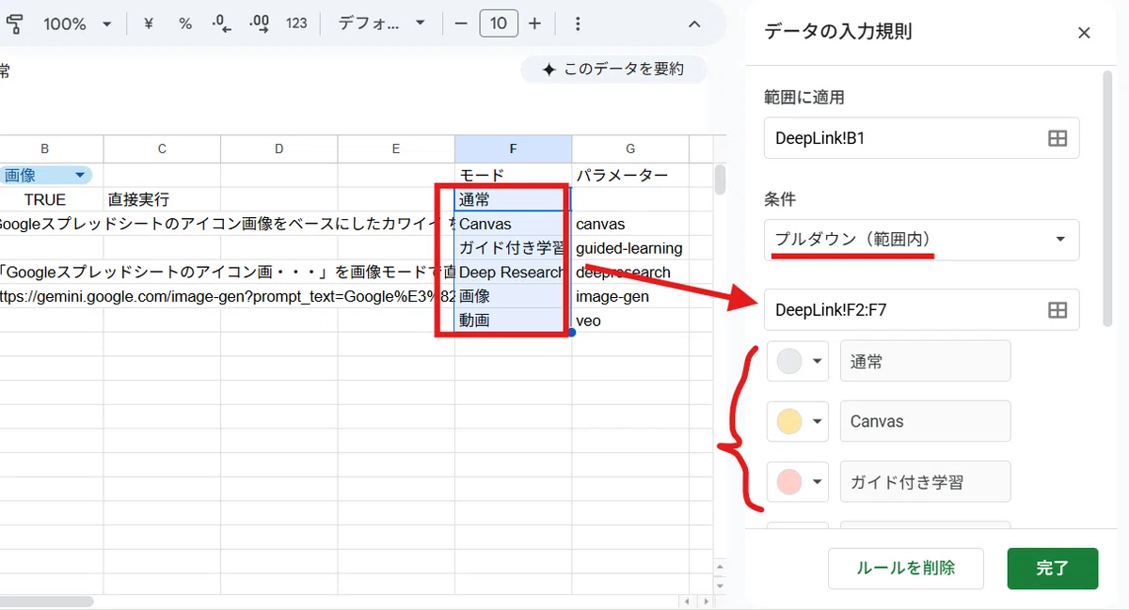Select column F header
The height and width of the screenshot is (610, 1129).
[x=513, y=149]
